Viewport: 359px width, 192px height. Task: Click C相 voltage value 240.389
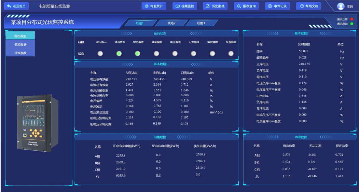(187, 79)
